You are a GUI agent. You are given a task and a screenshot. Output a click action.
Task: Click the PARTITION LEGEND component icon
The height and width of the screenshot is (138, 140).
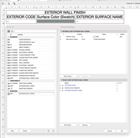point(9,83)
